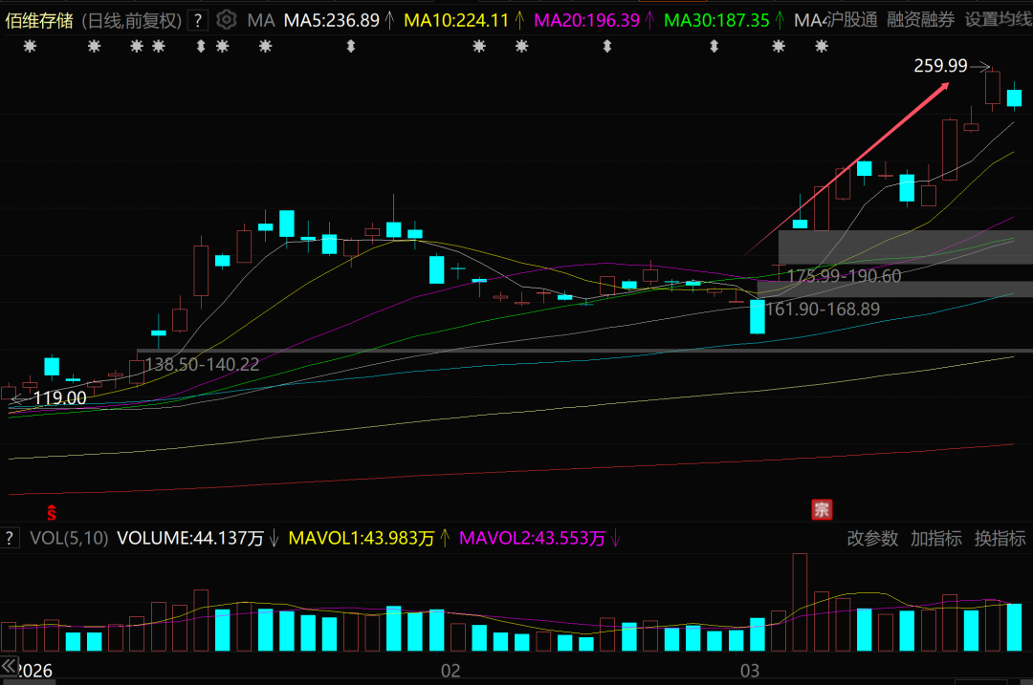
Task: Click the MA5 up arrow indicator
Action: (x=389, y=20)
